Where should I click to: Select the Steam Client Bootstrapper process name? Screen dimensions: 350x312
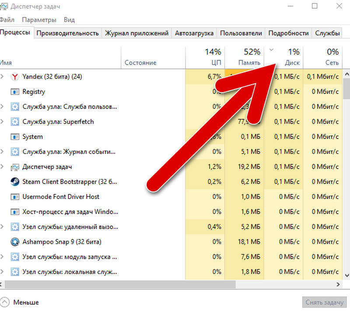[70, 182]
